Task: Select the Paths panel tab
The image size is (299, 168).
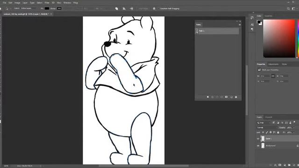Action: [x=199, y=25]
